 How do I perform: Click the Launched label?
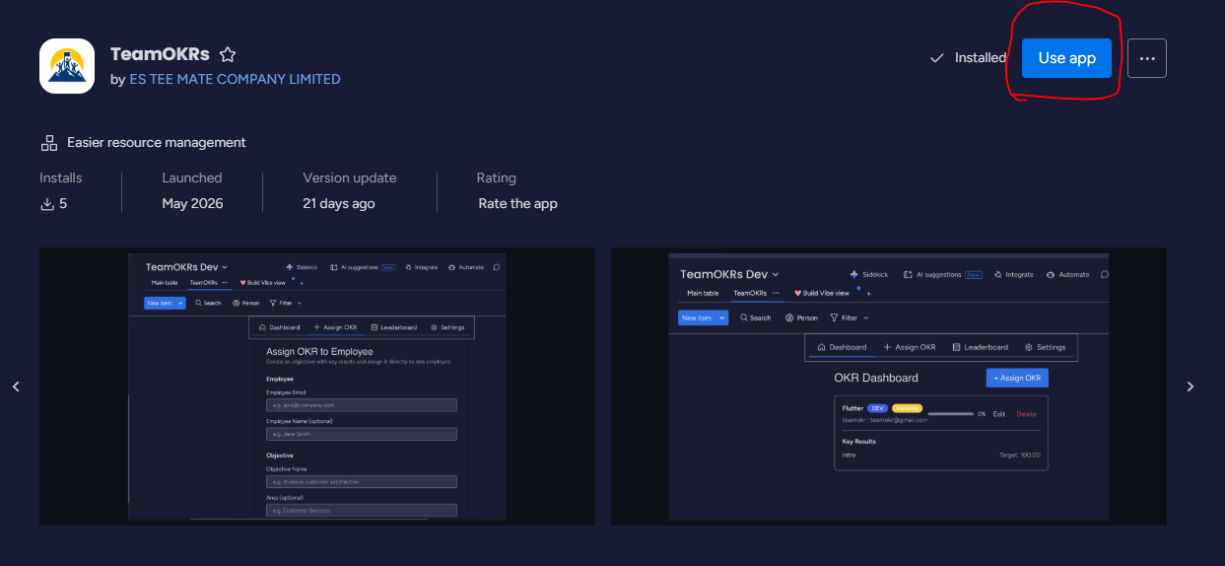(x=192, y=178)
